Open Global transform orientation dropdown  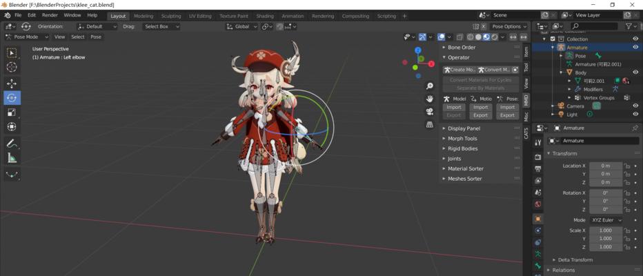coord(242,26)
